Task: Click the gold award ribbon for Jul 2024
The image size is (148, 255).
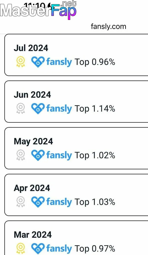Action: [x=21, y=62]
